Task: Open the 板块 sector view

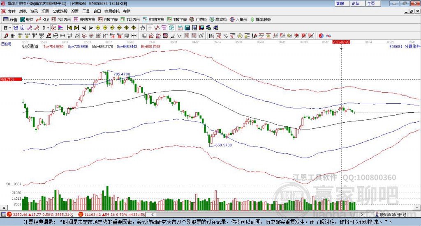Action: coord(27,20)
